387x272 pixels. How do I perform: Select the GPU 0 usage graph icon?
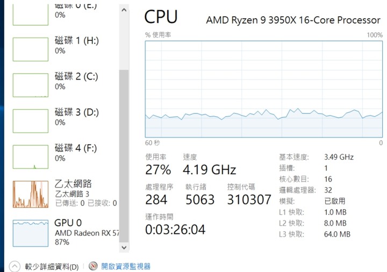[31, 233]
